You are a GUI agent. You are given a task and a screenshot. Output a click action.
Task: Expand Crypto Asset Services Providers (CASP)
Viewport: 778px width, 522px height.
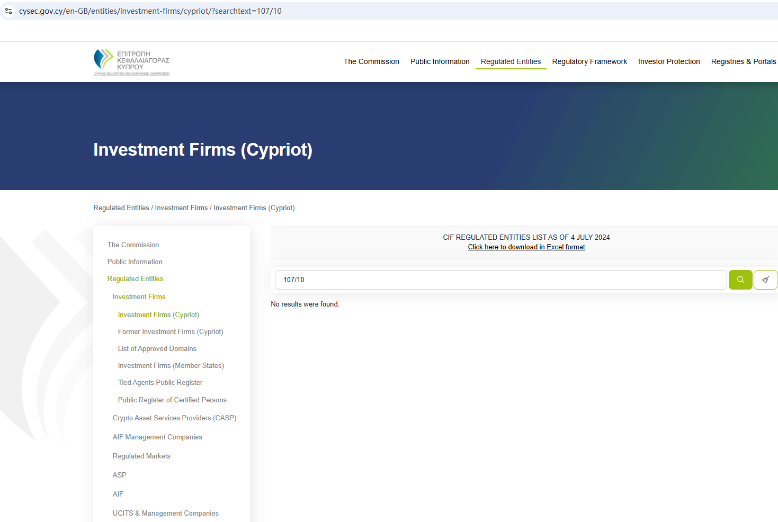pyautogui.click(x=174, y=418)
